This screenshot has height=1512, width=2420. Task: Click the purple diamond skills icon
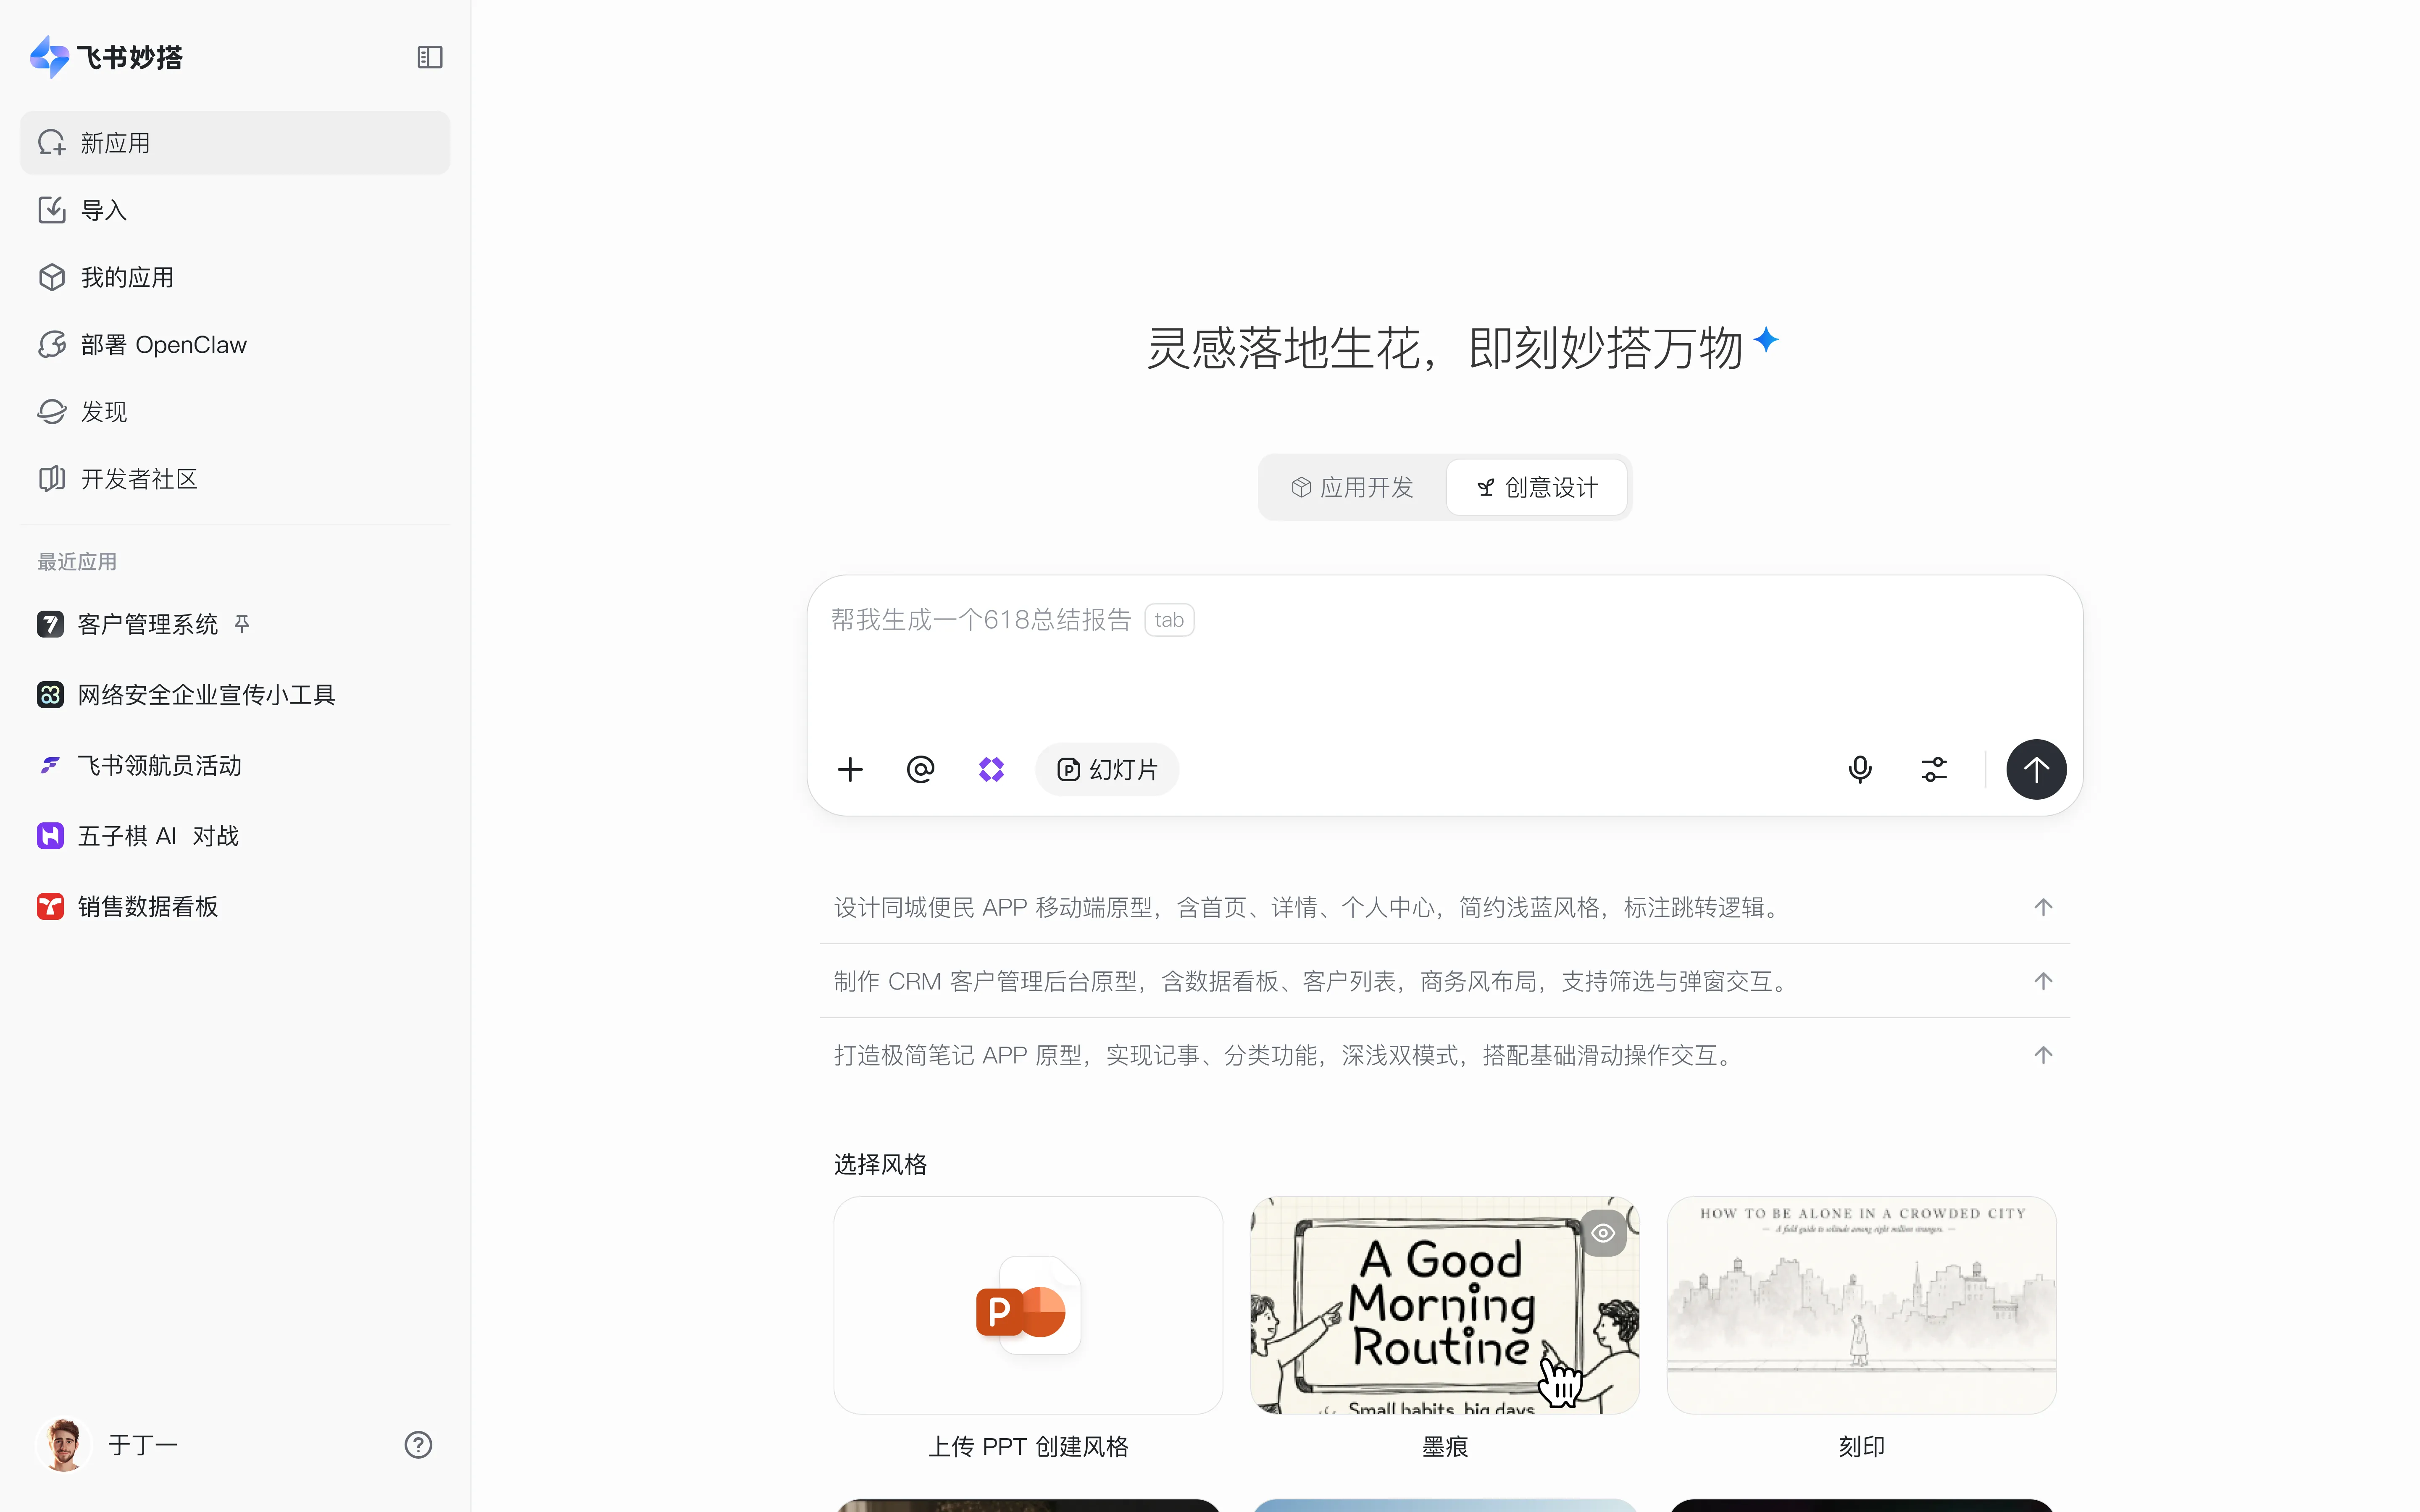[991, 769]
